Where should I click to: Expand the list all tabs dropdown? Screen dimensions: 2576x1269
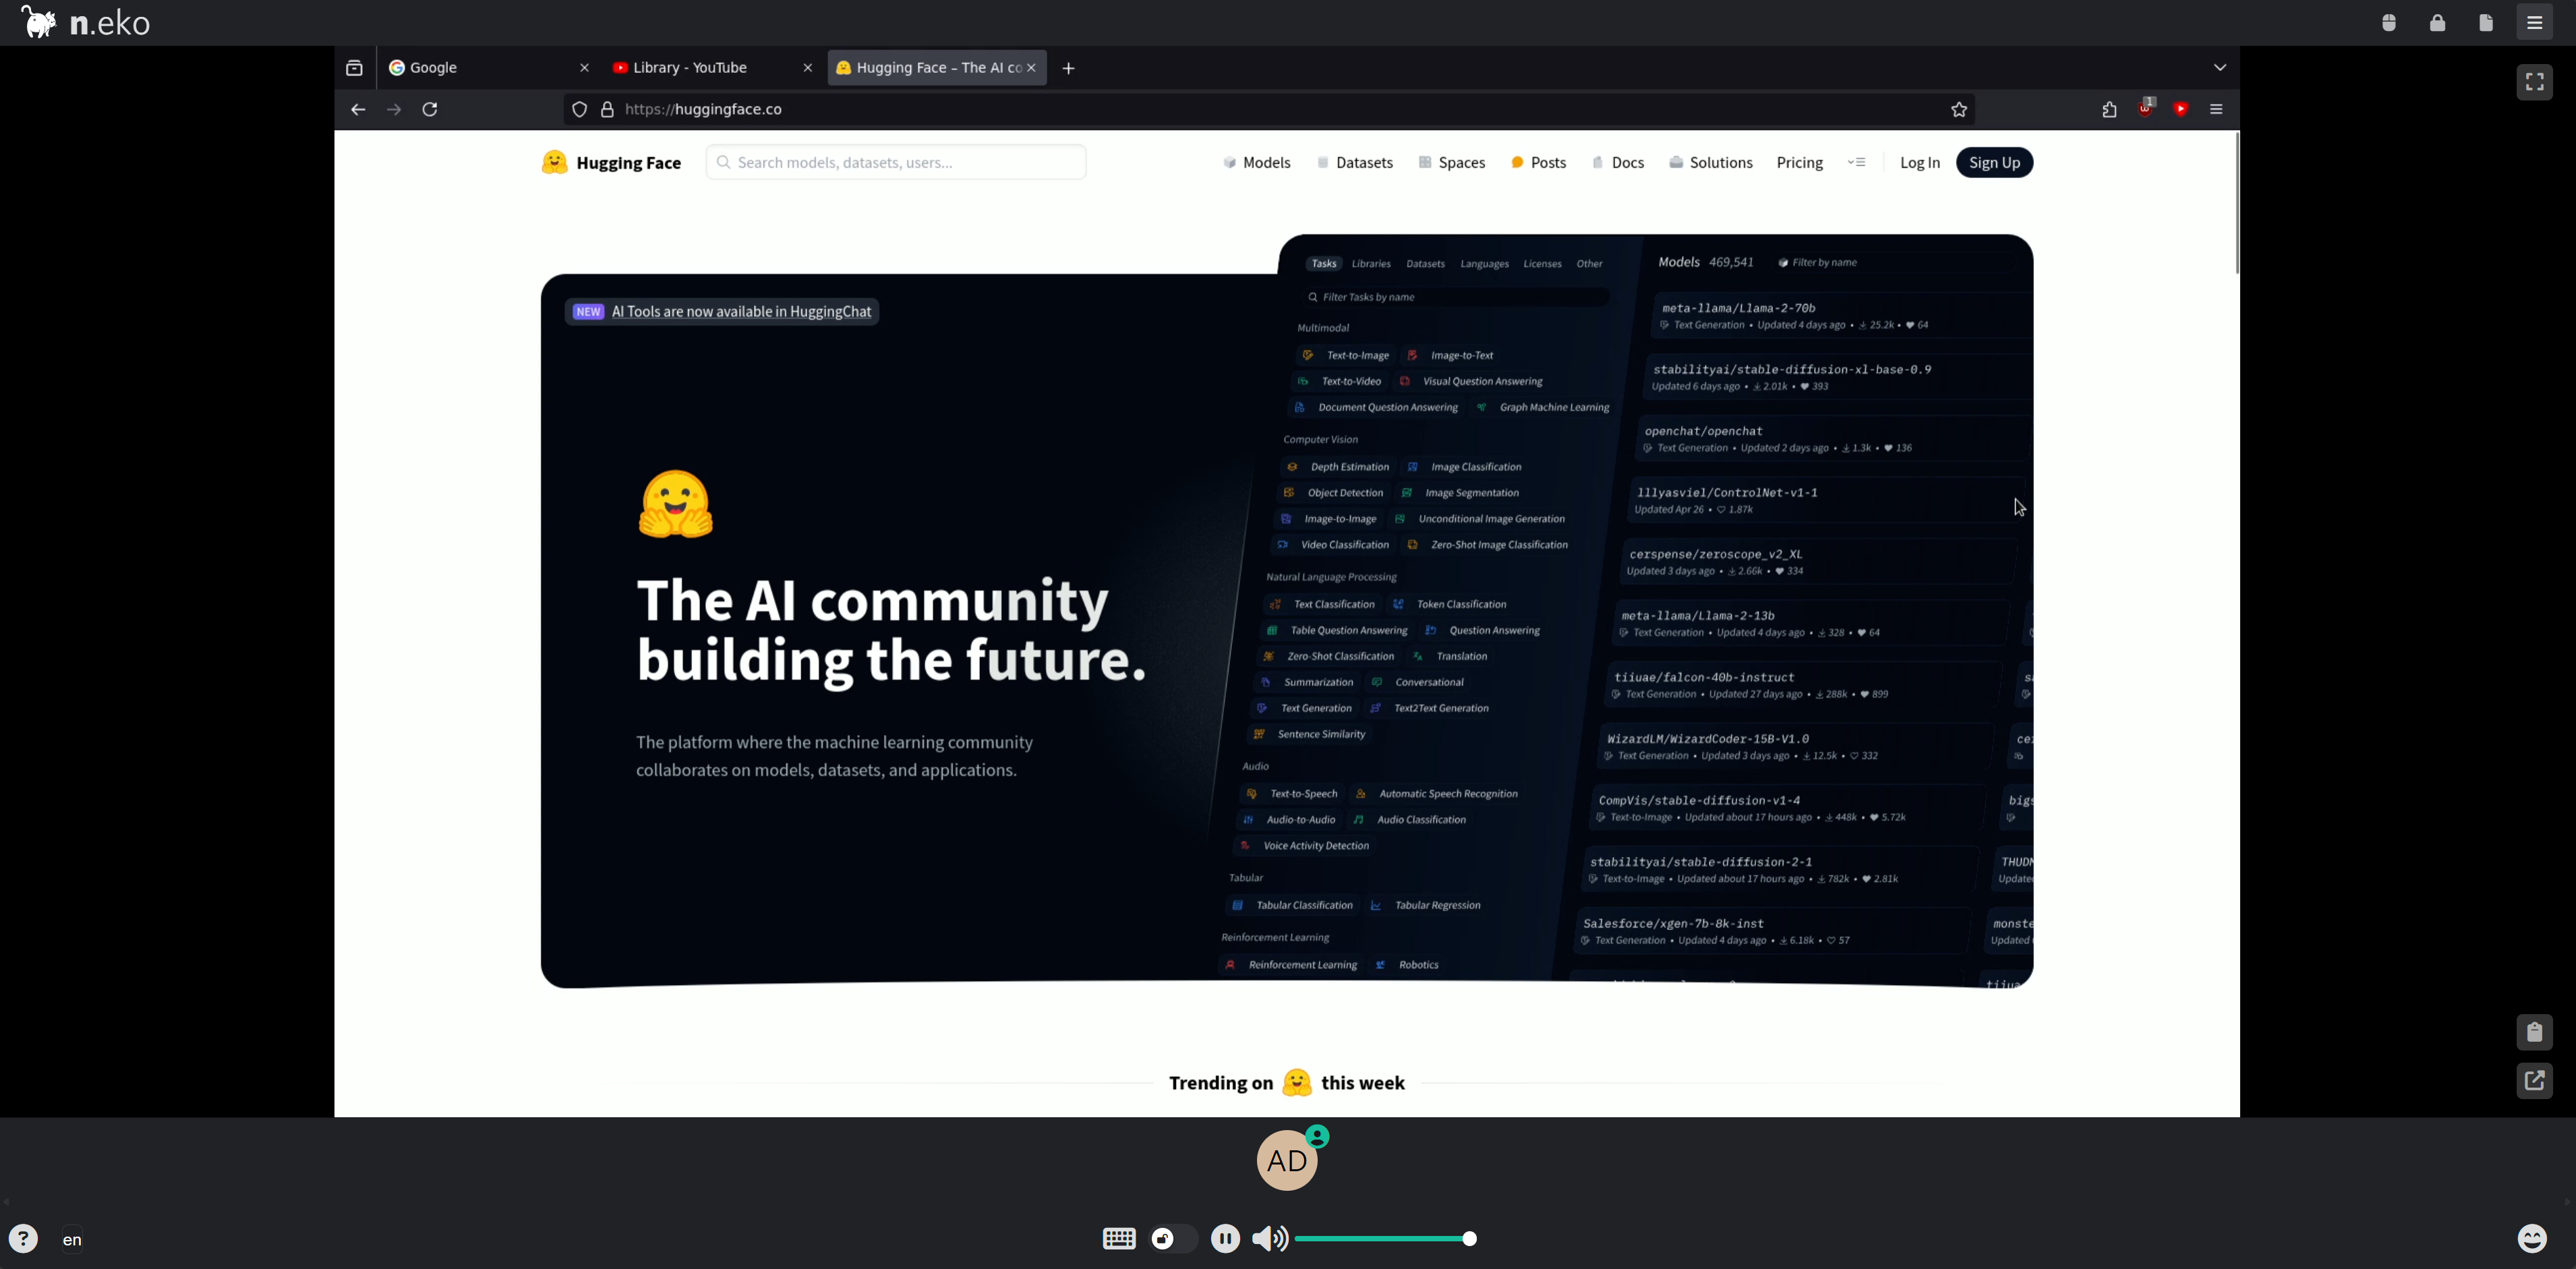click(x=2220, y=68)
